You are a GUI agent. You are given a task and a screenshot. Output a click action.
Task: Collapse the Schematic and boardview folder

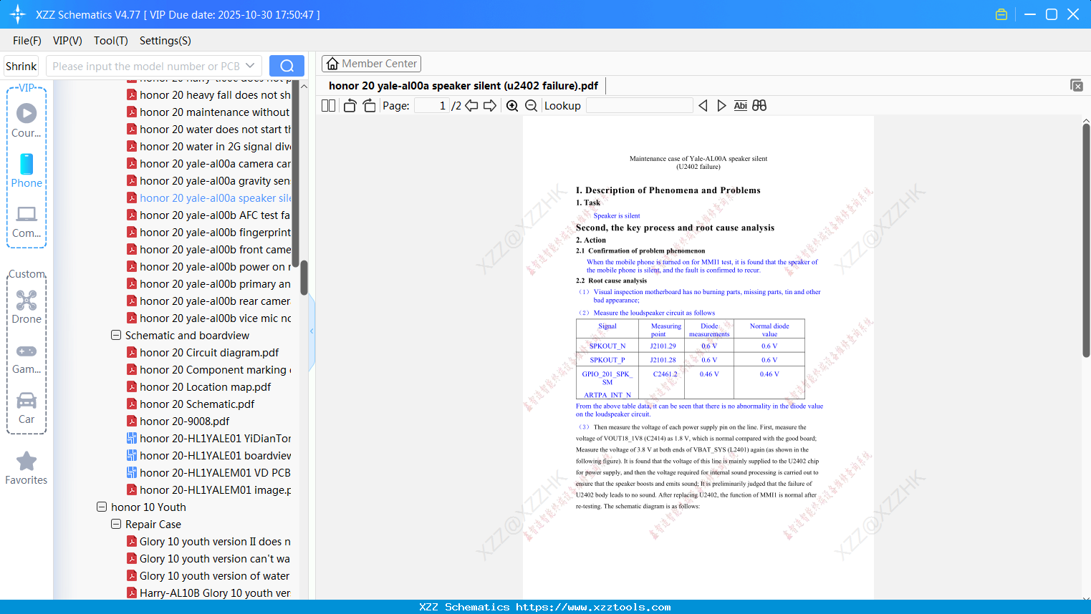[116, 335]
